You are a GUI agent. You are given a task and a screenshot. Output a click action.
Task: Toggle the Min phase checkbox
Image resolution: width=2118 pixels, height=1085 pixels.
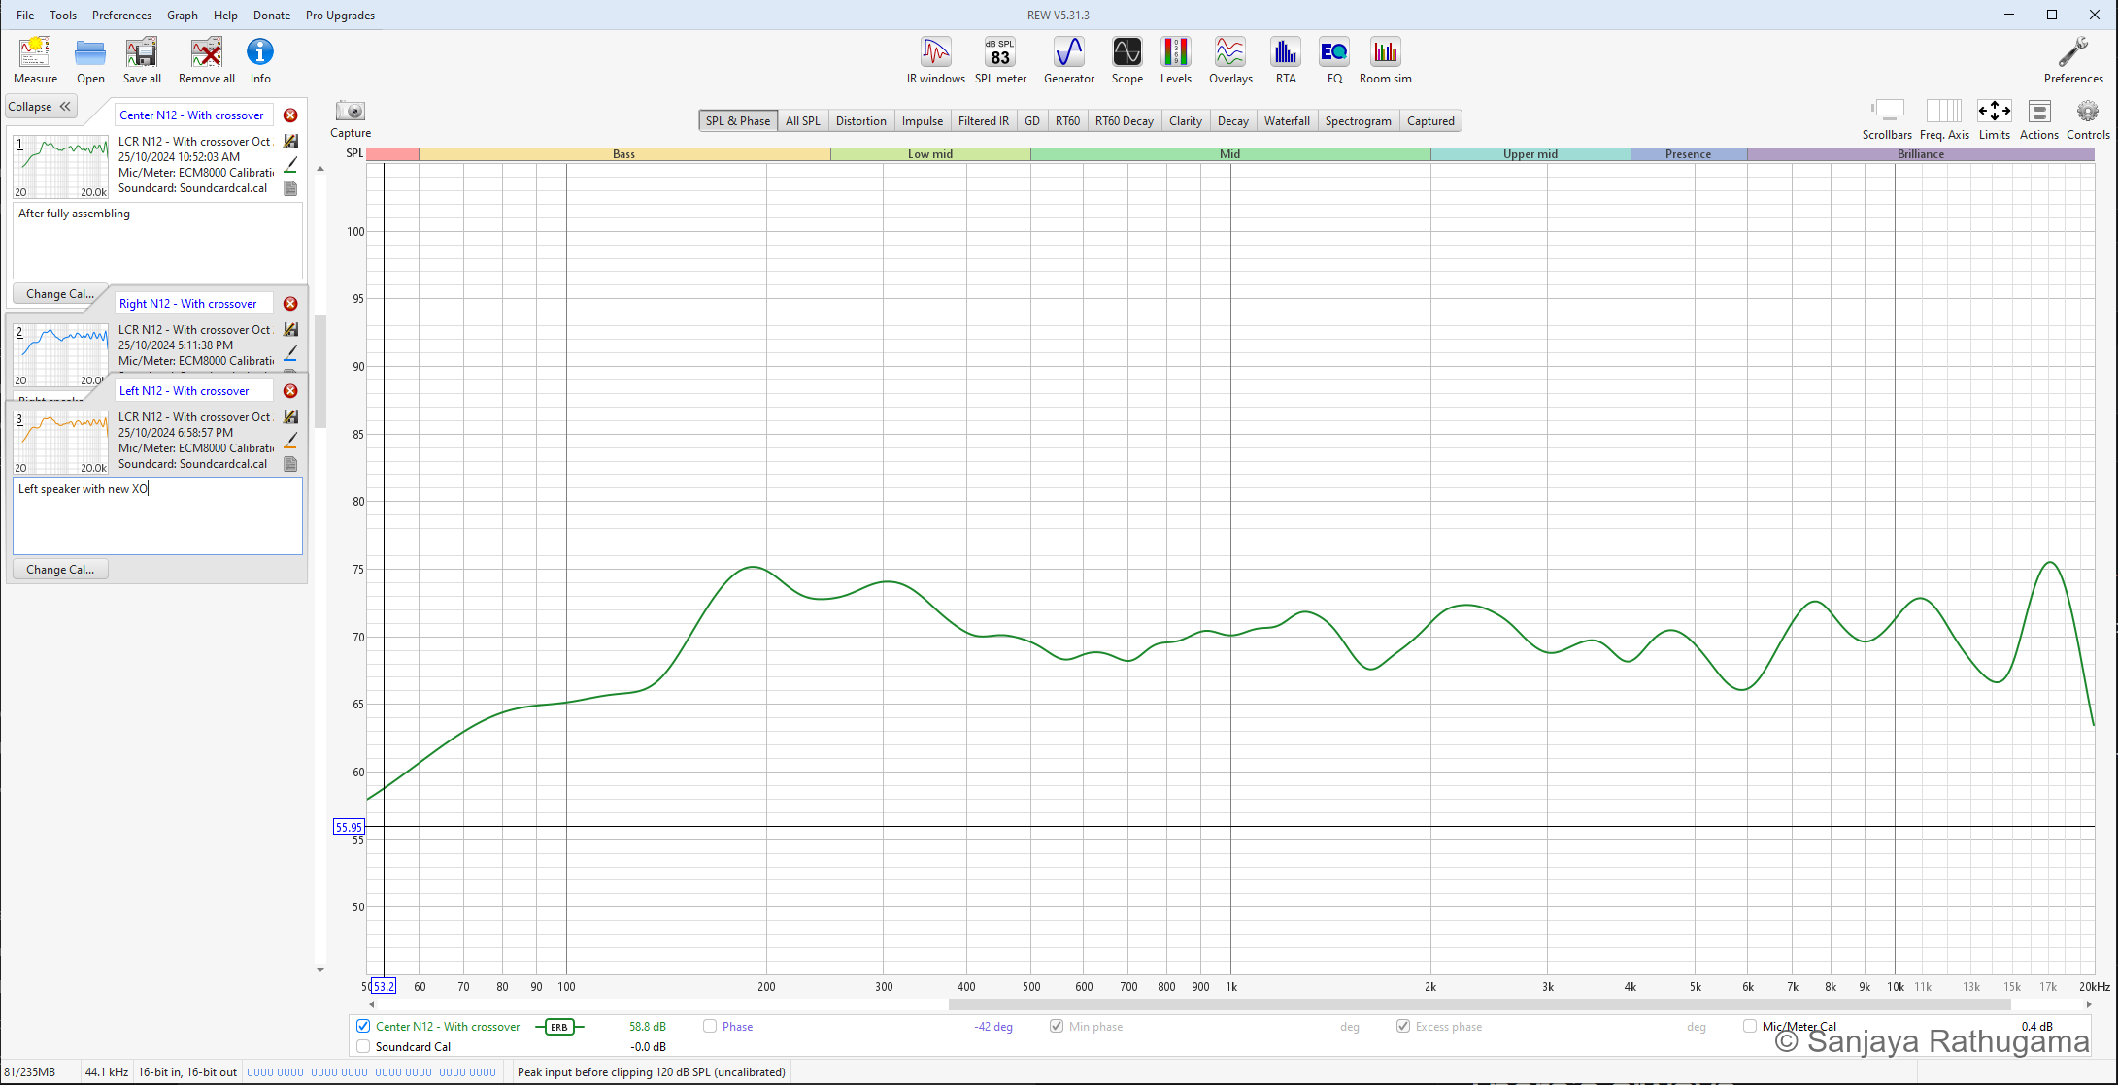1057,1026
